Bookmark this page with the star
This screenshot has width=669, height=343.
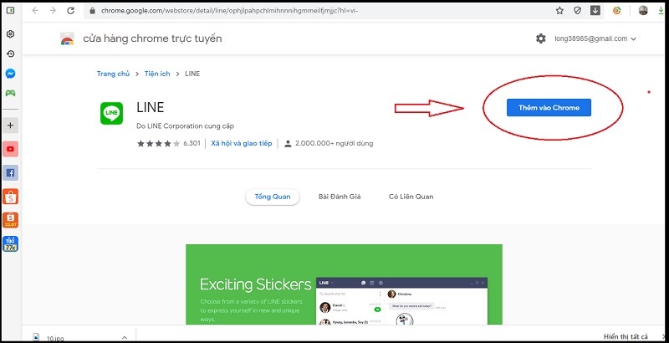click(559, 11)
